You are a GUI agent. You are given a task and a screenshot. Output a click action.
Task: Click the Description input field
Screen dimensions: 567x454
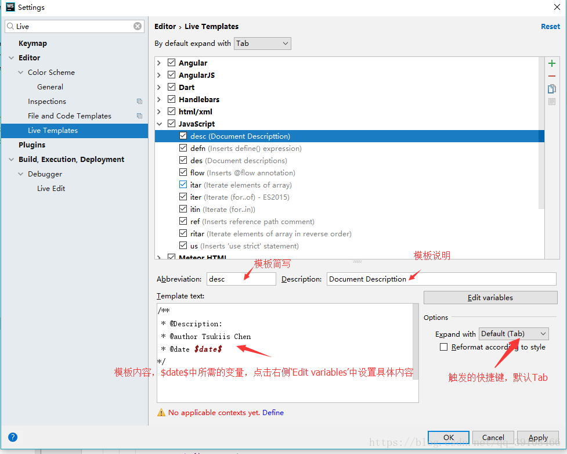pos(441,279)
